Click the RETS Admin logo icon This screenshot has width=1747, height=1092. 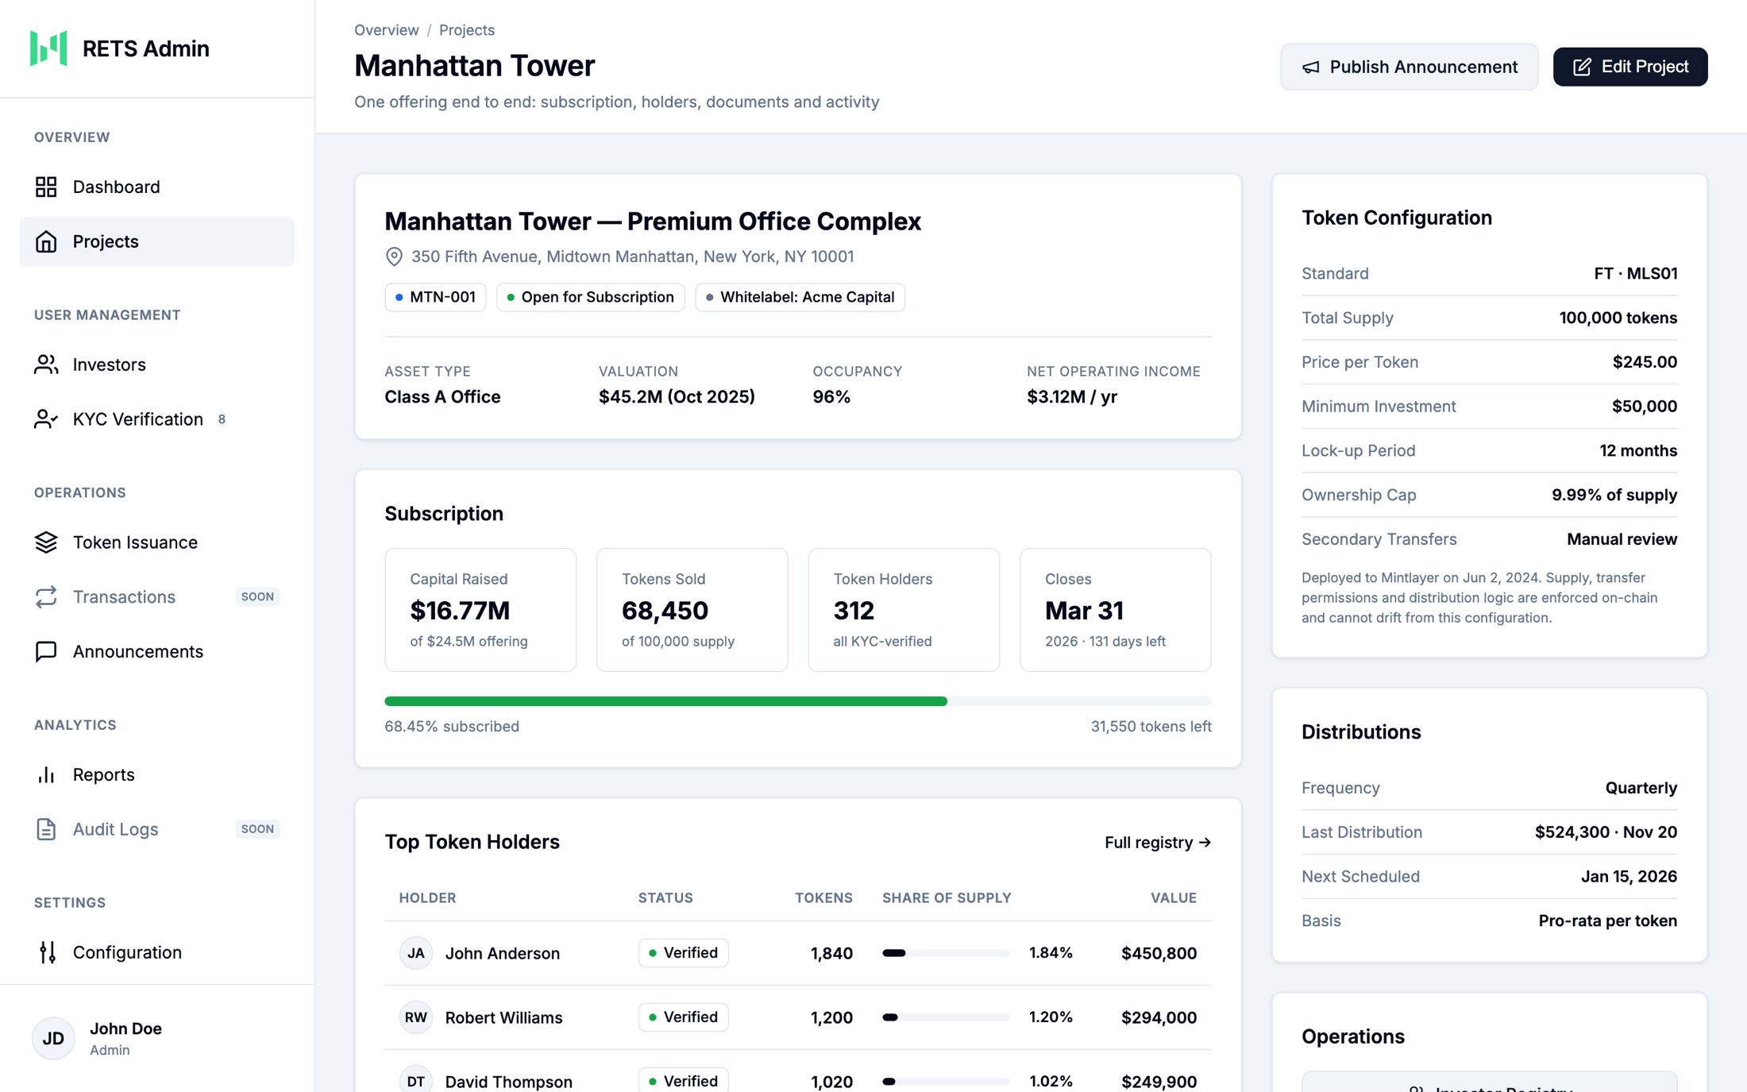(x=48, y=48)
